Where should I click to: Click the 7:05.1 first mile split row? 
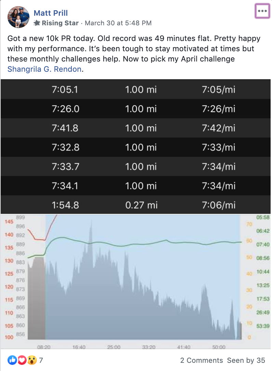pos(136,90)
